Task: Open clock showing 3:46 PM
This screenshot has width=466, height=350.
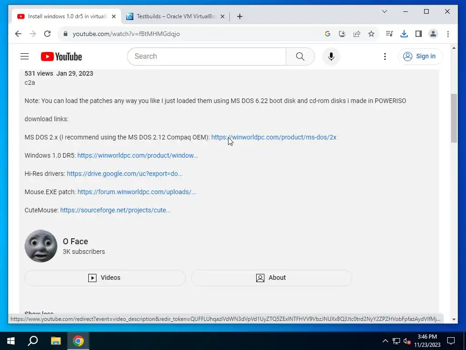Action: 427,341
